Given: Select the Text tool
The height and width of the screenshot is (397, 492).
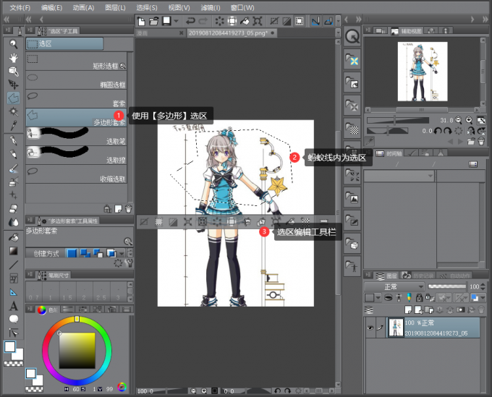Looking at the screenshot, I should tap(13, 306).
